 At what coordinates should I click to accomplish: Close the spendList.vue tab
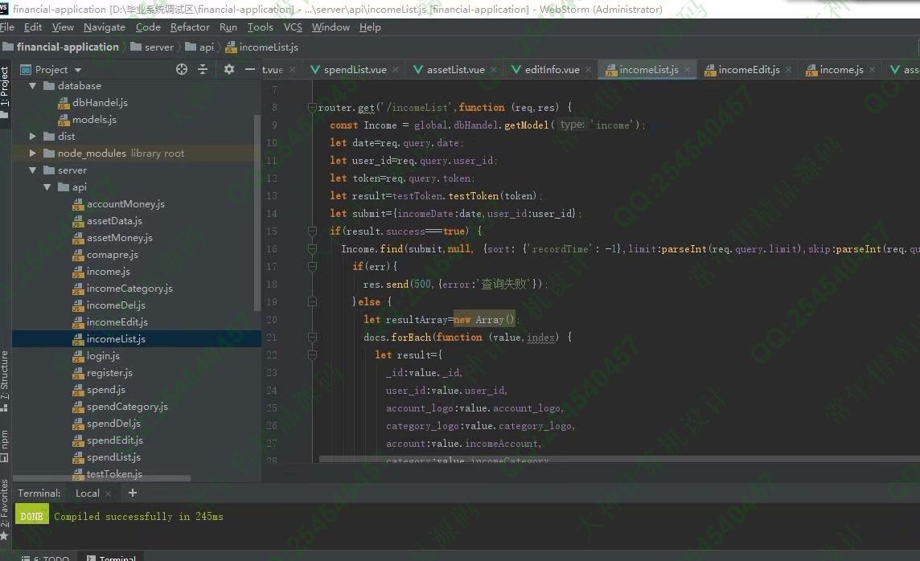pos(396,70)
